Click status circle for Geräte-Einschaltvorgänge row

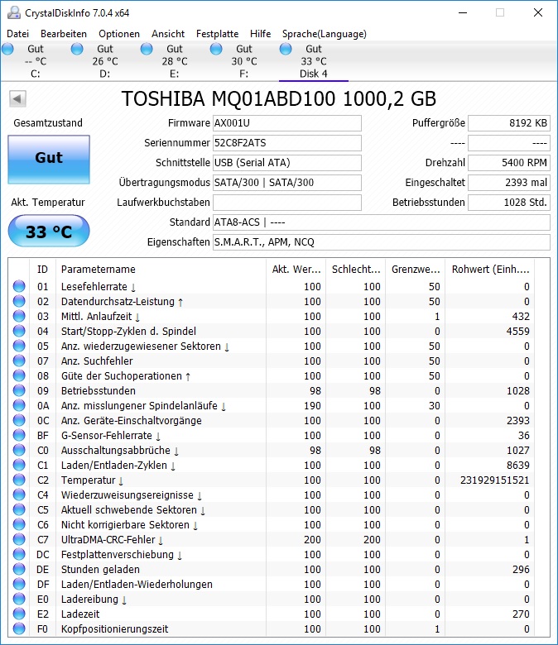[19, 420]
